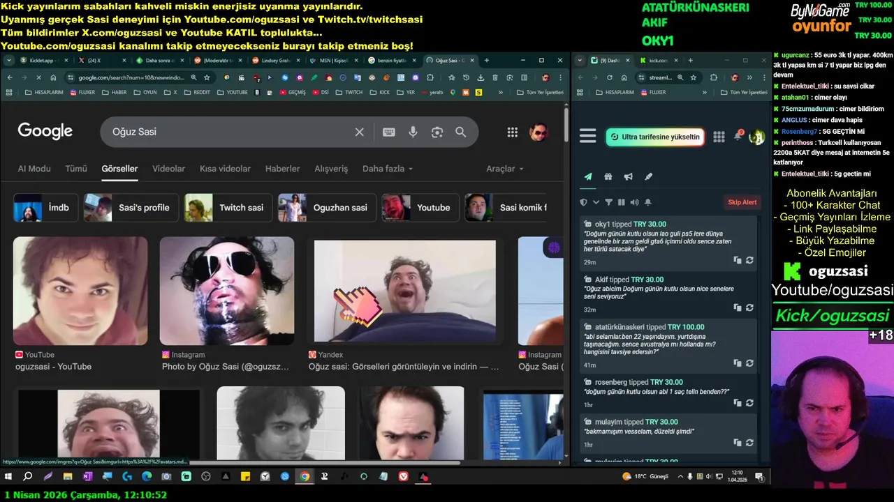Mute alert sounds with speaker icon

(x=634, y=202)
